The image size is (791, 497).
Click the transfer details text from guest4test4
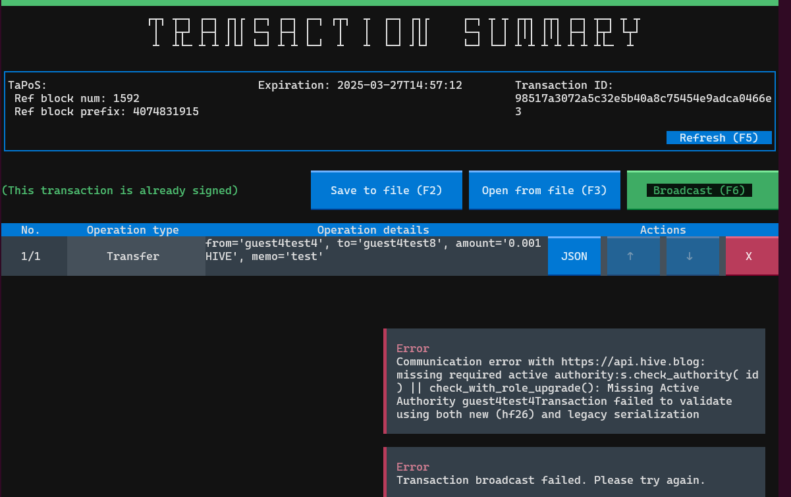[373, 249]
